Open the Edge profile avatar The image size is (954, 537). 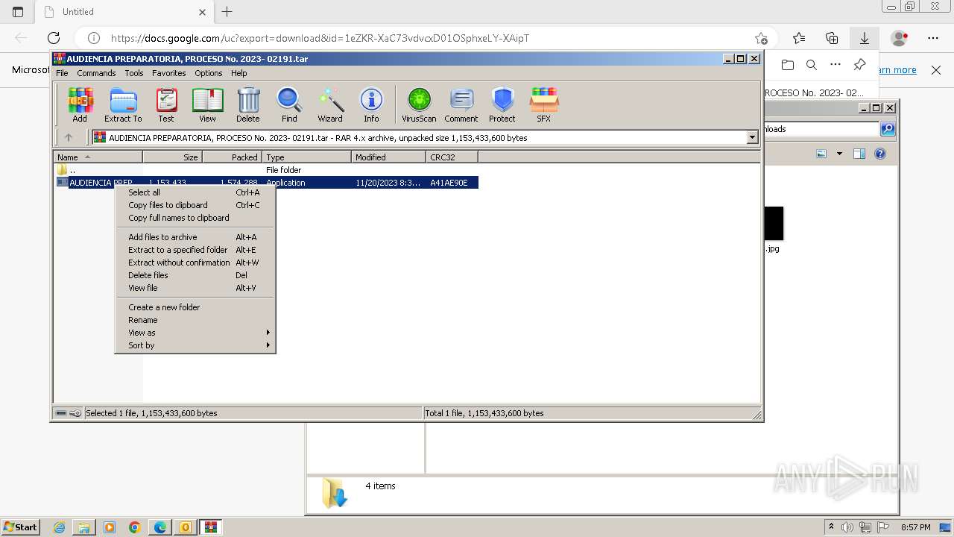(x=900, y=38)
